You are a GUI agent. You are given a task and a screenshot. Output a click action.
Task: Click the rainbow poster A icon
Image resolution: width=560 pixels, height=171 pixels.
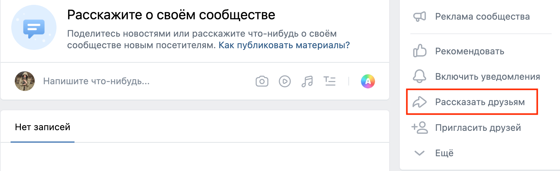point(368,81)
